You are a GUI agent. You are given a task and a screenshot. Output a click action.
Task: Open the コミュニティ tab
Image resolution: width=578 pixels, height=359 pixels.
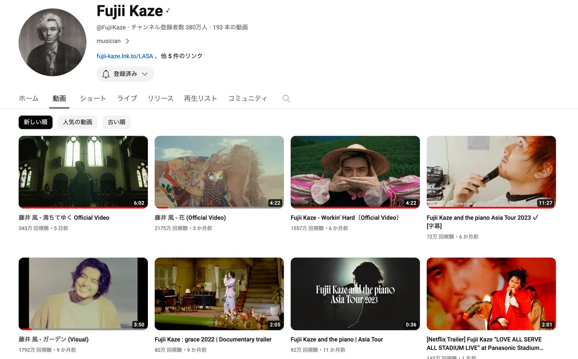248,98
